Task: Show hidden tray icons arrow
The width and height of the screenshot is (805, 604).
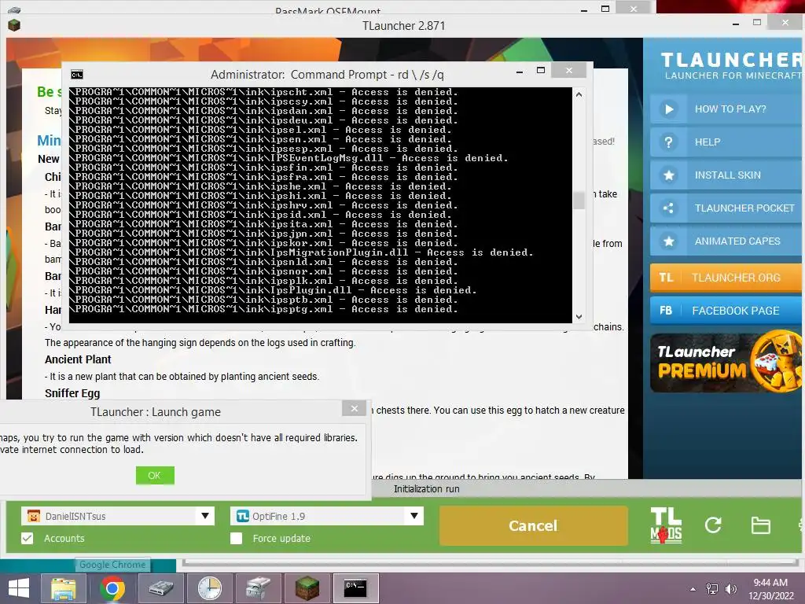Action: pos(693,589)
